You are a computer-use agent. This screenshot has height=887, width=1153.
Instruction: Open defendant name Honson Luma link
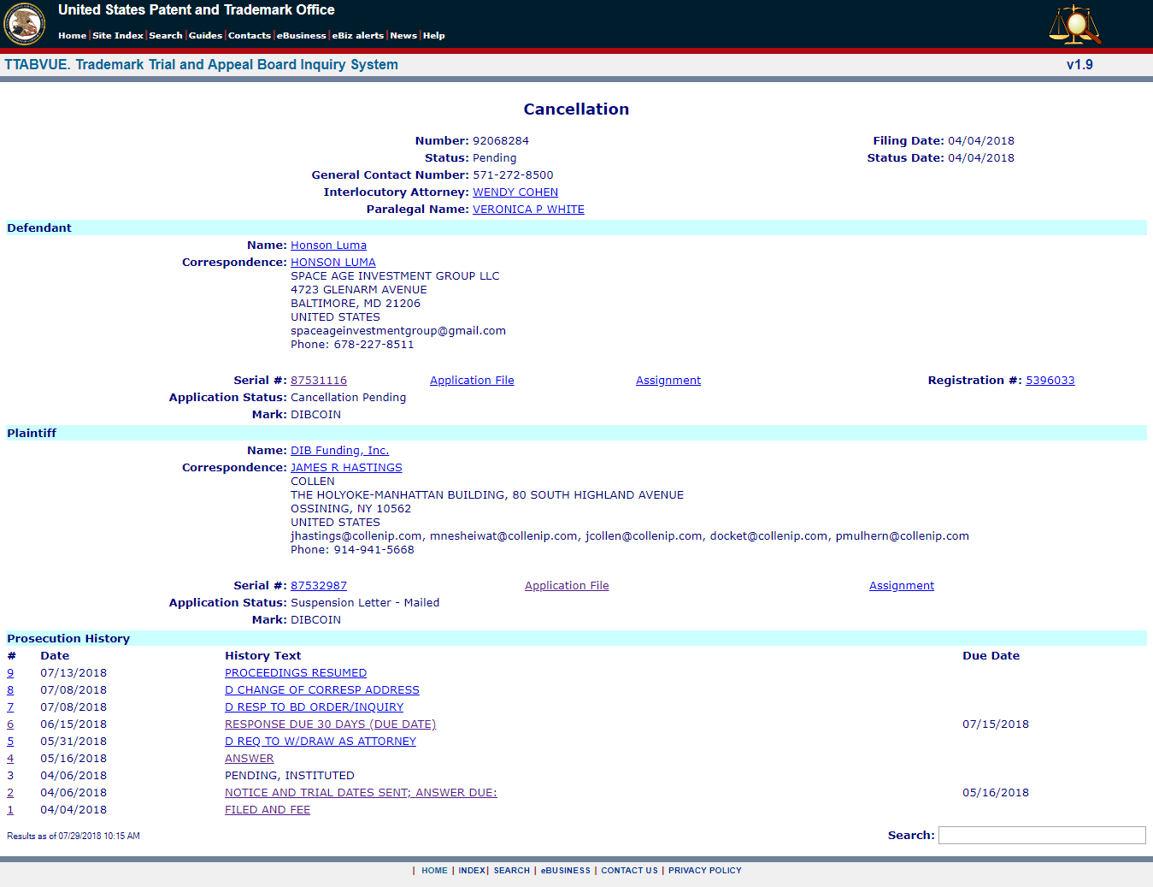(328, 245)
